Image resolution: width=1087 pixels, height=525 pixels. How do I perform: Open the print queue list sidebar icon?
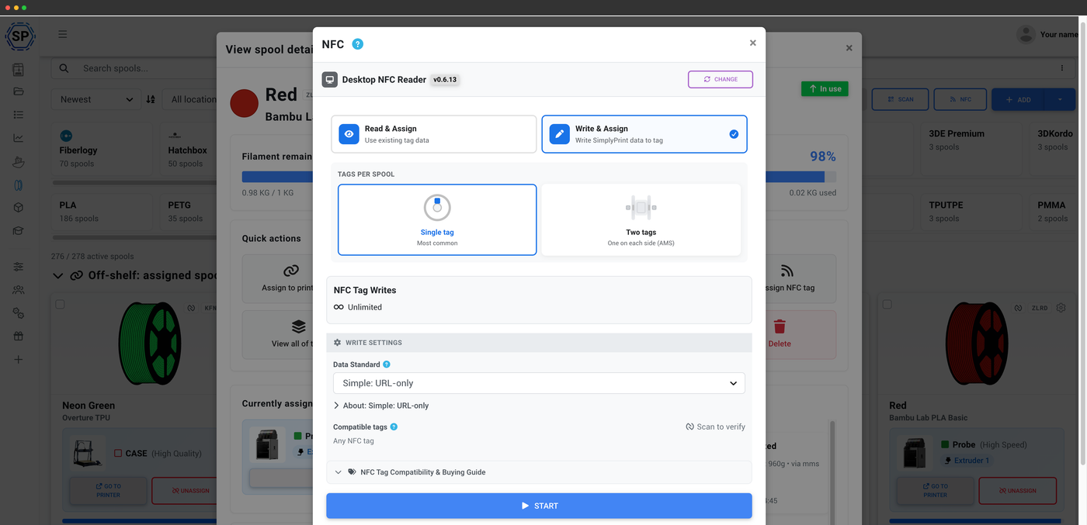19,115
